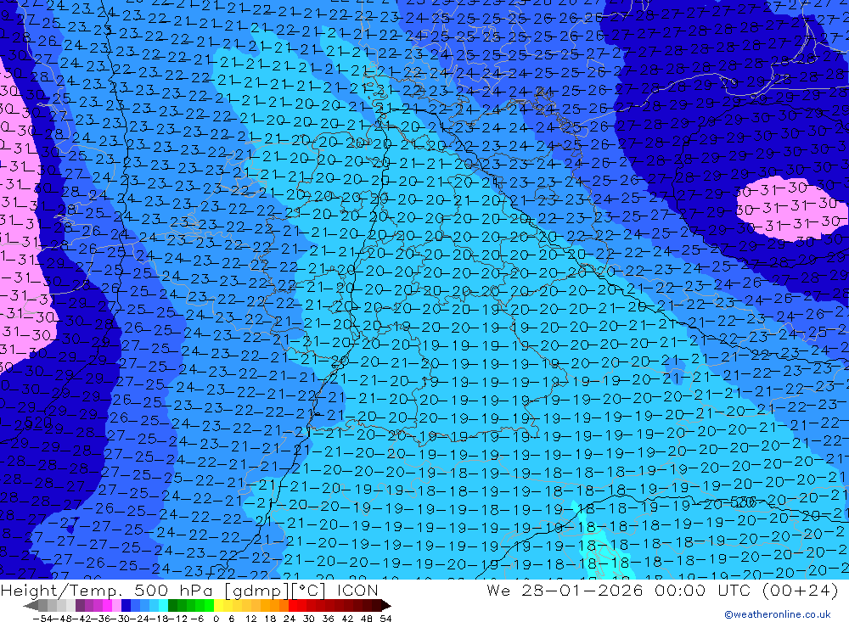849x622 pixels.
Task: Select the light pink legend swatch below -30
Action: 116,605
